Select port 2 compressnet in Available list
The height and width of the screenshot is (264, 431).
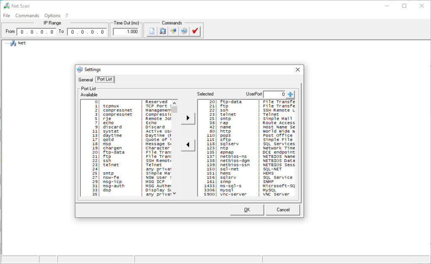click(x=126, y=110)
